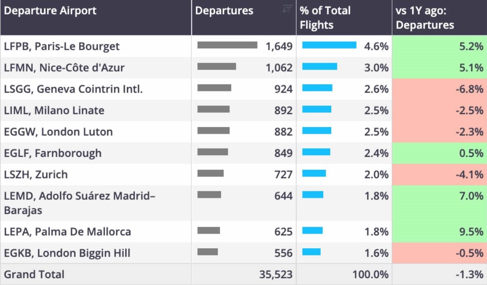Click the red -6.8% cell for Geneva
The height and width of the screenshot is (285, 487).
tap(440, 89)
